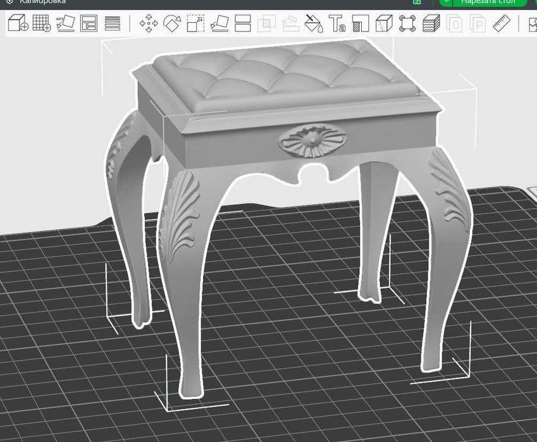Click the green grid icon in the top bar
The image size is (537, 442).
point(417,2)
